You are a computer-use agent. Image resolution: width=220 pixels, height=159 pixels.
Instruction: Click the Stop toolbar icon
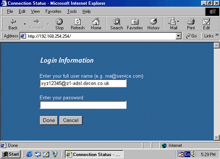coord(59,24)
